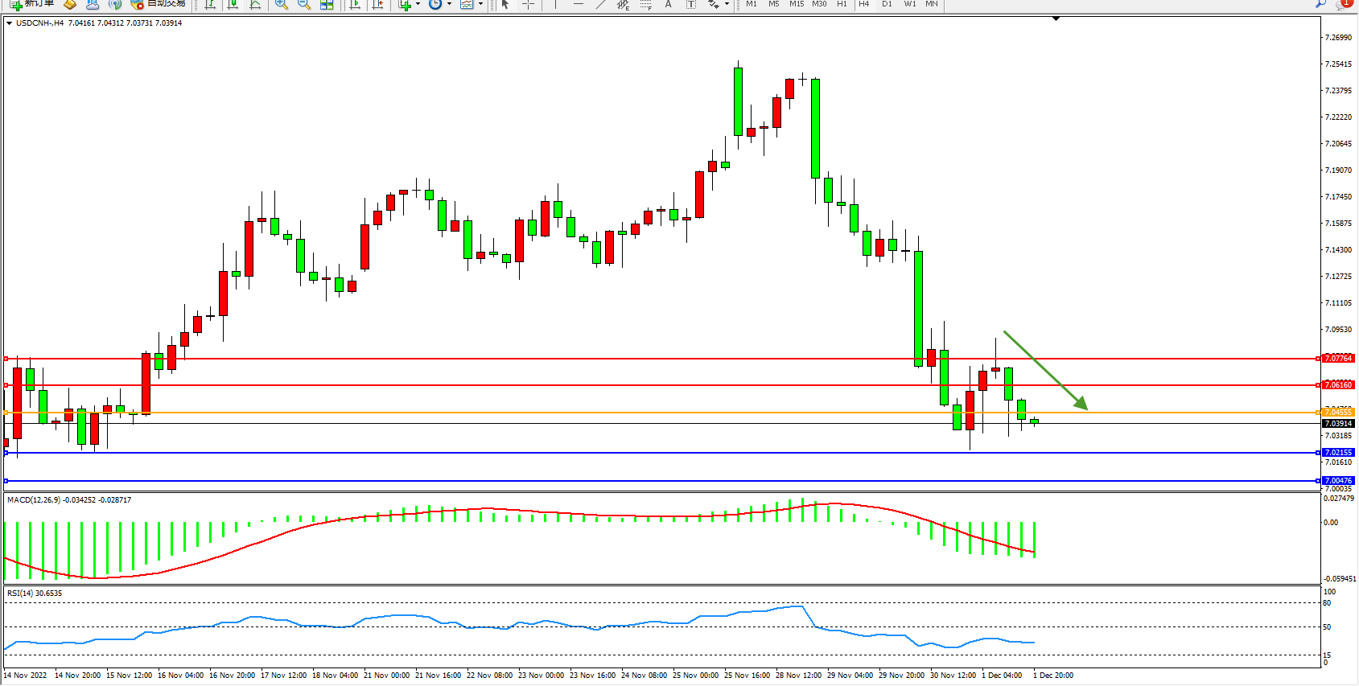The width and height of the screenshot is (1359, 686).
Task: Open the chat notifications icon with badge
Action: click(x=1342, y=4)
